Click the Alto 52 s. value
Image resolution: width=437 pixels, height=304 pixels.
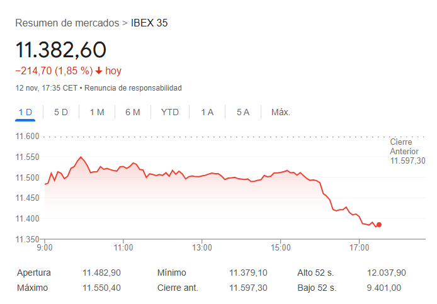point(386,273)
